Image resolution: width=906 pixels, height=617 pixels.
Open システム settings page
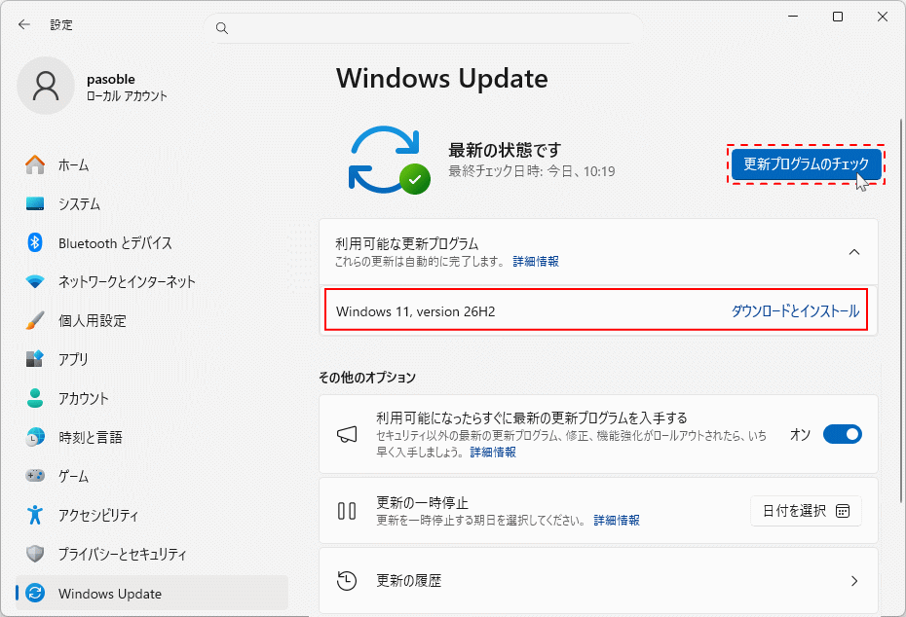coord(79,203)
